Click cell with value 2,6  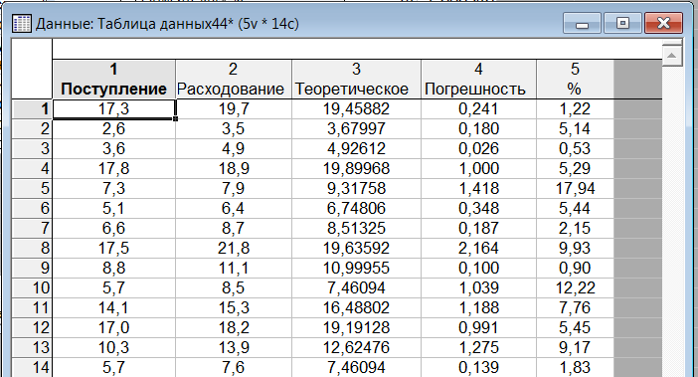(x=114, y=129)
